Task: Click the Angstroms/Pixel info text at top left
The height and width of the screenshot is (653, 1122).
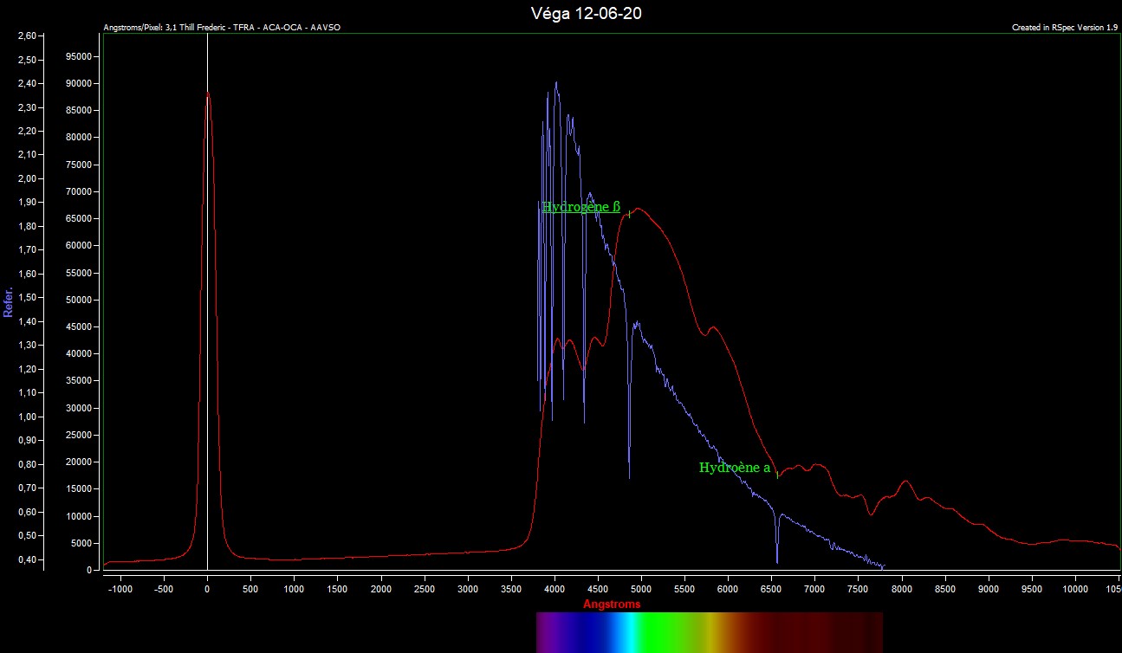Action: point(221,28)
